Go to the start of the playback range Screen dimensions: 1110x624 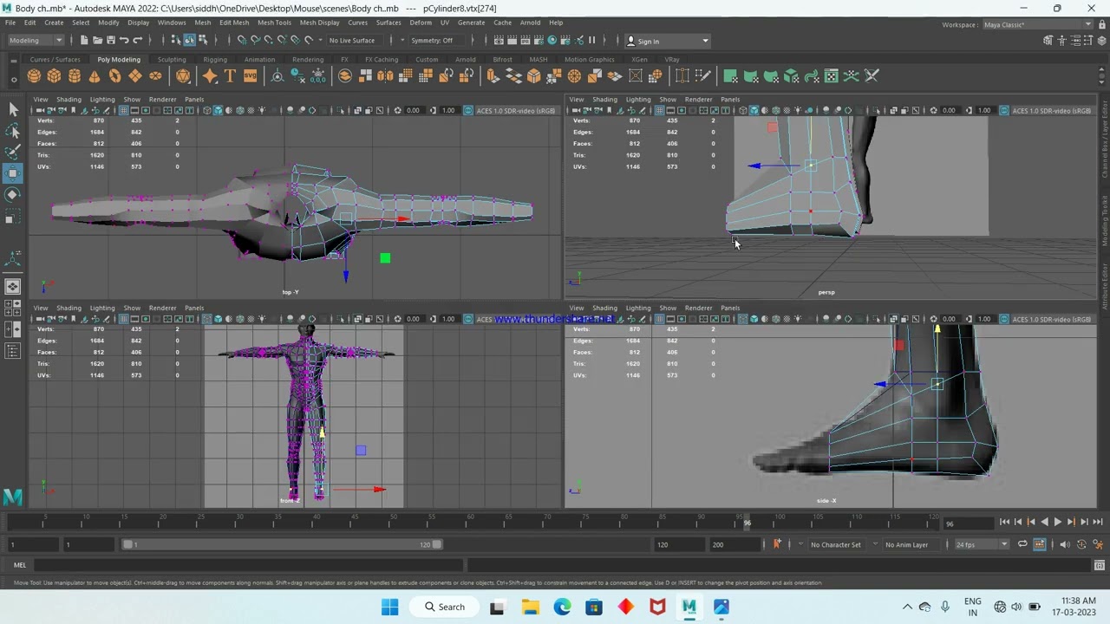[x=1004, y=522]
